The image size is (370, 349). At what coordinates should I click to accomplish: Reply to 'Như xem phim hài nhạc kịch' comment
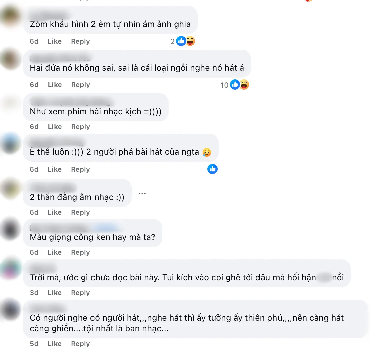tap(81, 127)
